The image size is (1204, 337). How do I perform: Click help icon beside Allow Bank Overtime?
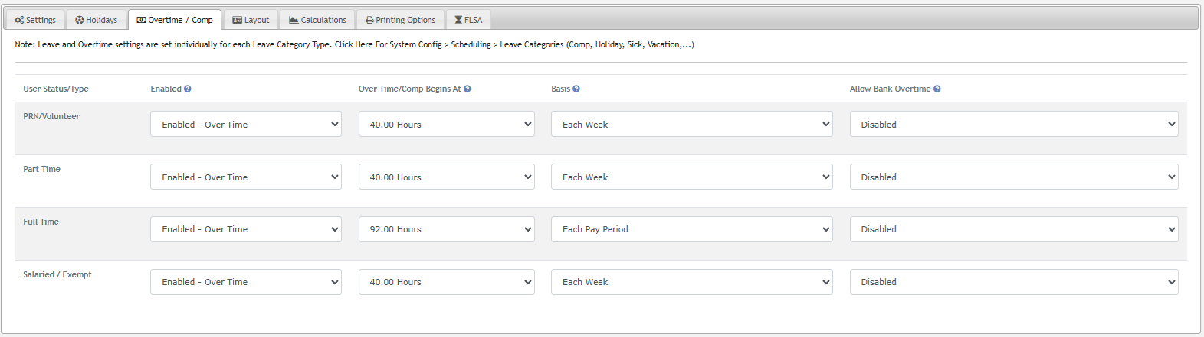937,89
